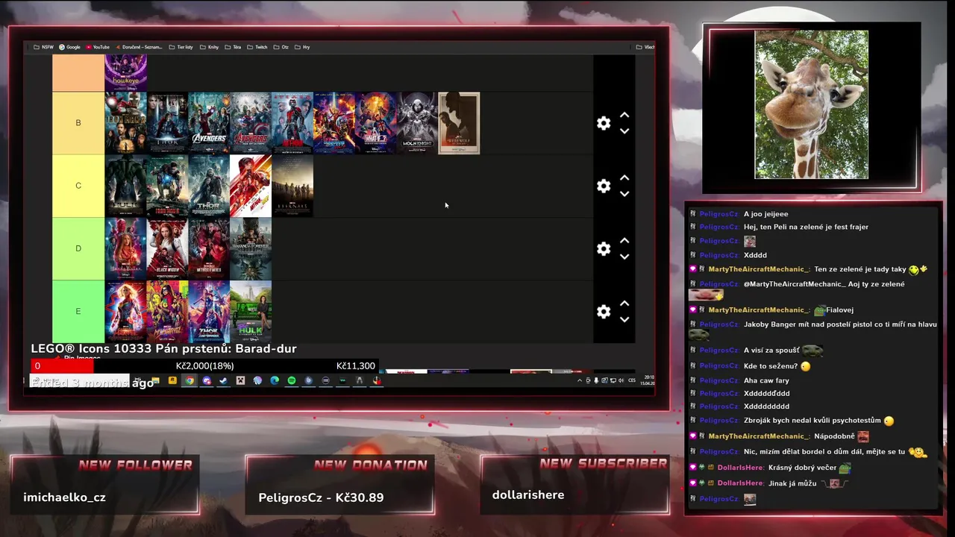This screenshot has width=955, height=537.
Task: Select the Iron Man 3 poster
Action: pos(167,186)
